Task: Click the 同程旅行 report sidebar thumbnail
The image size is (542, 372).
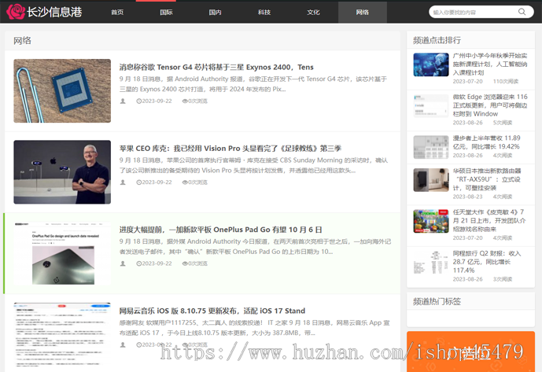Action: tap(431, 262)
